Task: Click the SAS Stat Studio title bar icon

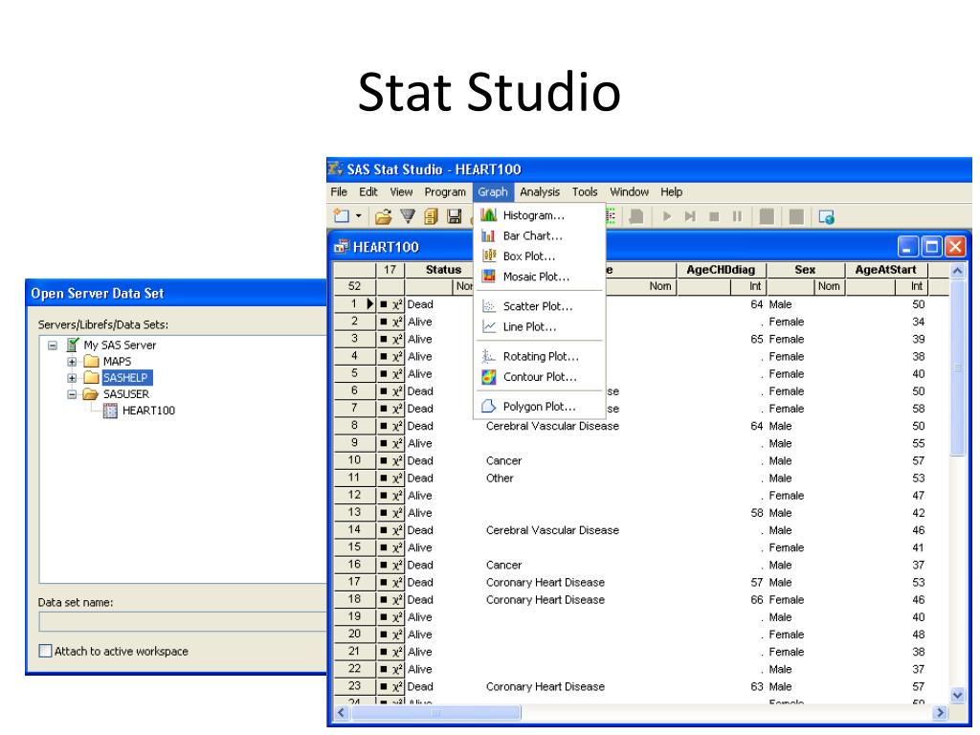Action: (336, 168)
